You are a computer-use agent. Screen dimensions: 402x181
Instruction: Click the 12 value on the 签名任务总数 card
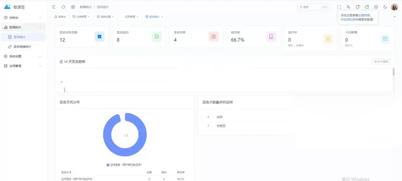(x=62, y=40)
